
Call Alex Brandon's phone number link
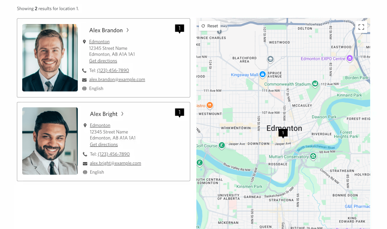coord(113,71)
